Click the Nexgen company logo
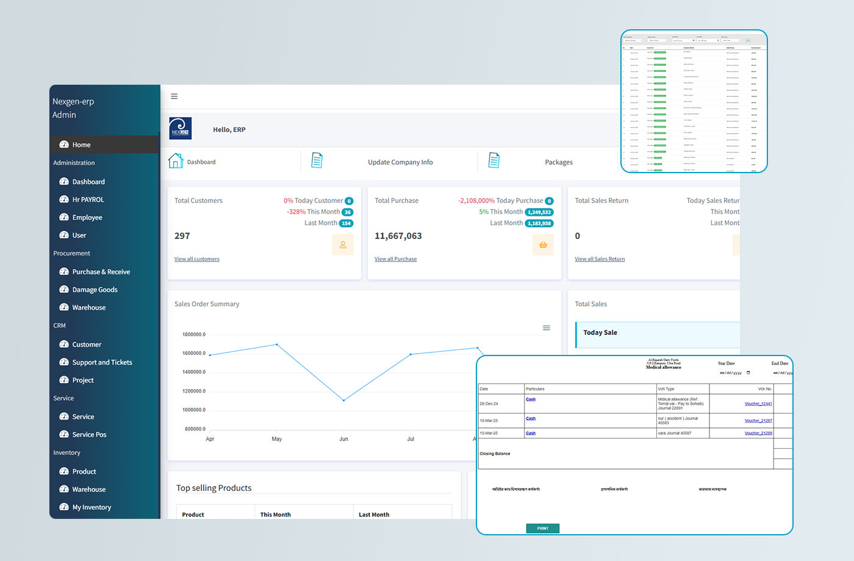This screenshot has height=561, width=854. pos(180,129)
